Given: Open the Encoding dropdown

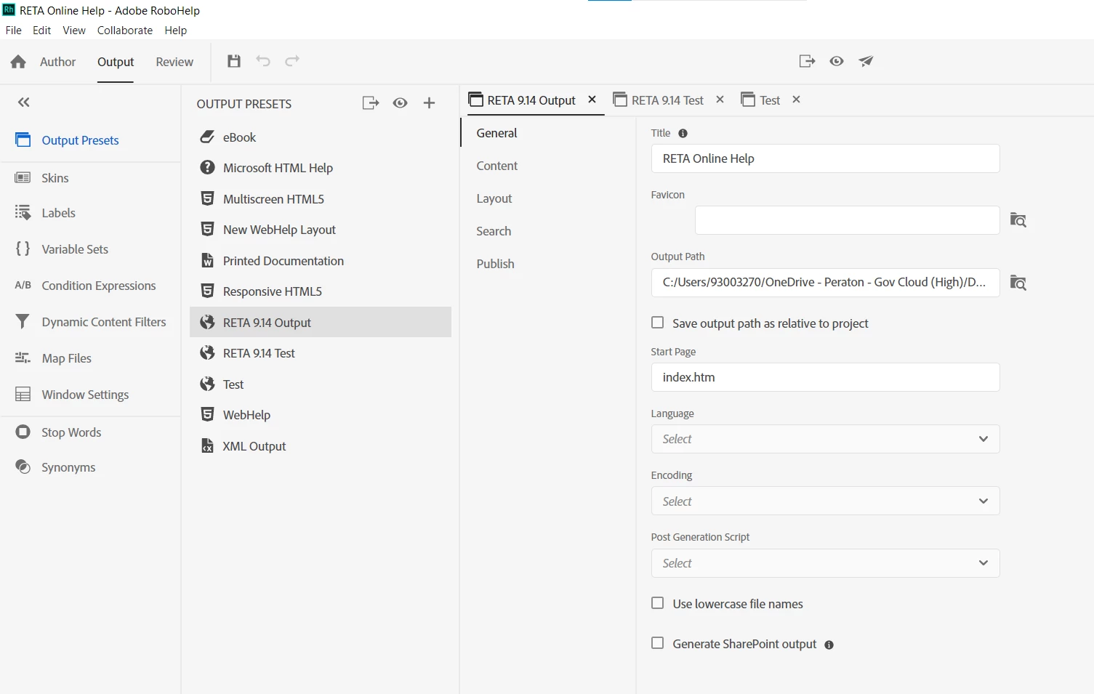Looking at the screenshot, I should (x=825, y=501).
